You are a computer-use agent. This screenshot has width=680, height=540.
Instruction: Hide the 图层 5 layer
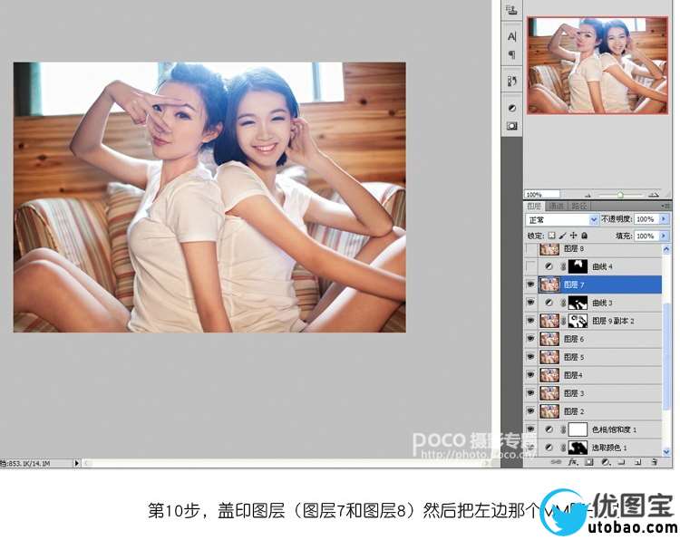pyautogui.click(x=530, y=357)
